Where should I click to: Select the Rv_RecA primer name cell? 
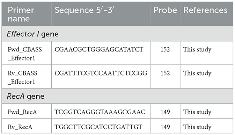[x=27, y=126]
